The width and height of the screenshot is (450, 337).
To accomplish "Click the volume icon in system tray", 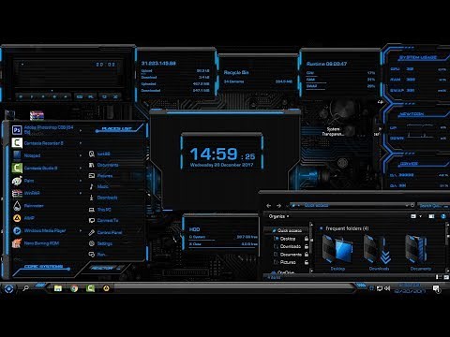I will click(387, 288).
